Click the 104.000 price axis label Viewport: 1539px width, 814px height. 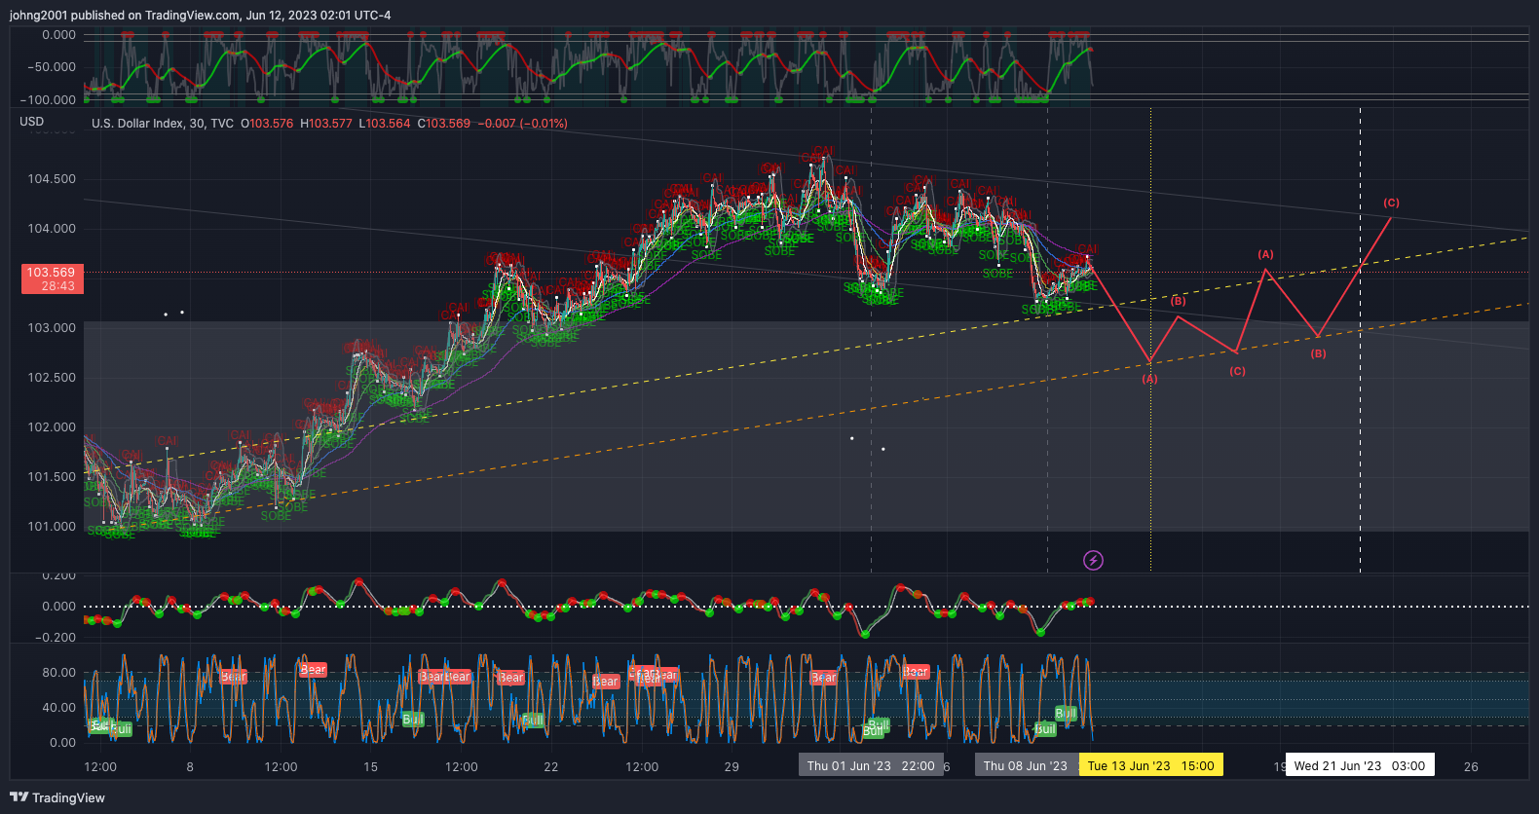point(52,229)
